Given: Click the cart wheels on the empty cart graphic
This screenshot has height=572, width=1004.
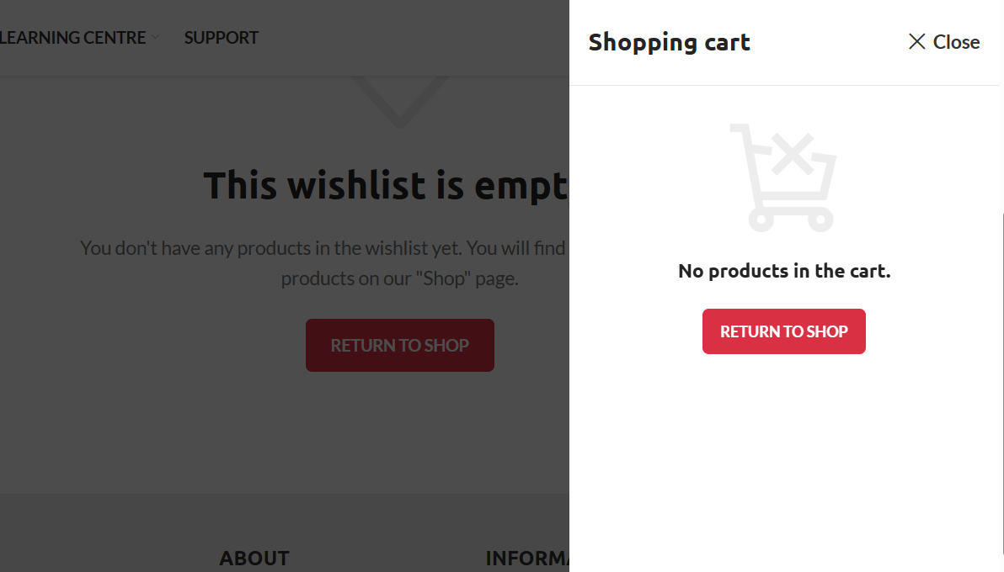Looking at the screenshot, I should coord(791,220).
